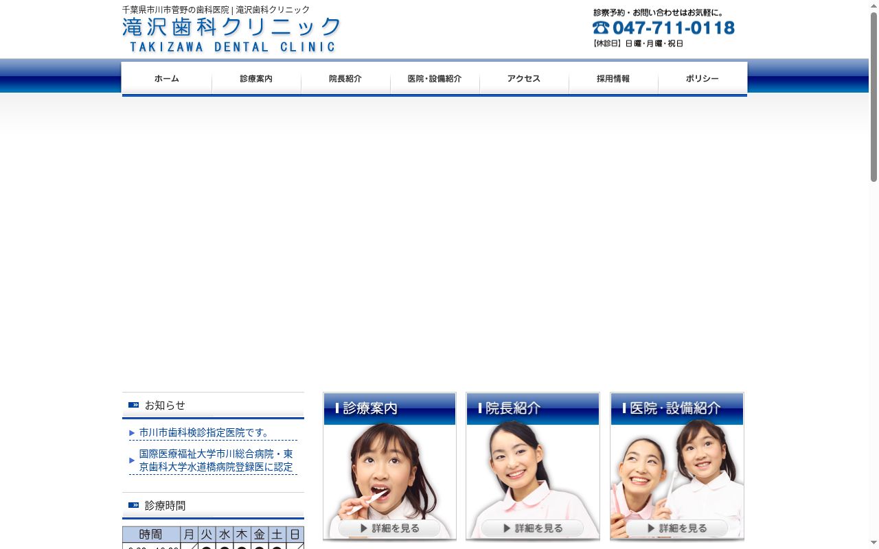Click the page vertical scrollbar thumb
879x549 pixels.
tap(874, 97)
